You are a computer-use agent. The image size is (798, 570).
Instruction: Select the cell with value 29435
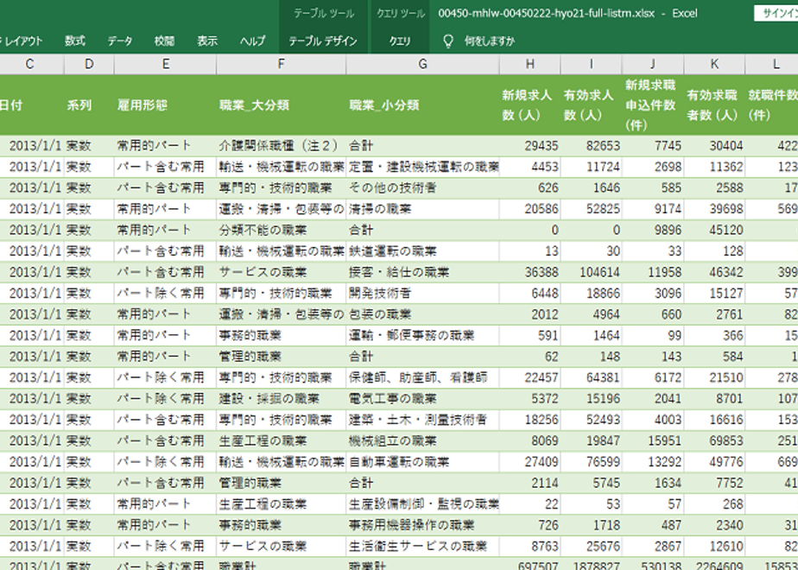(x=529, y=146)
